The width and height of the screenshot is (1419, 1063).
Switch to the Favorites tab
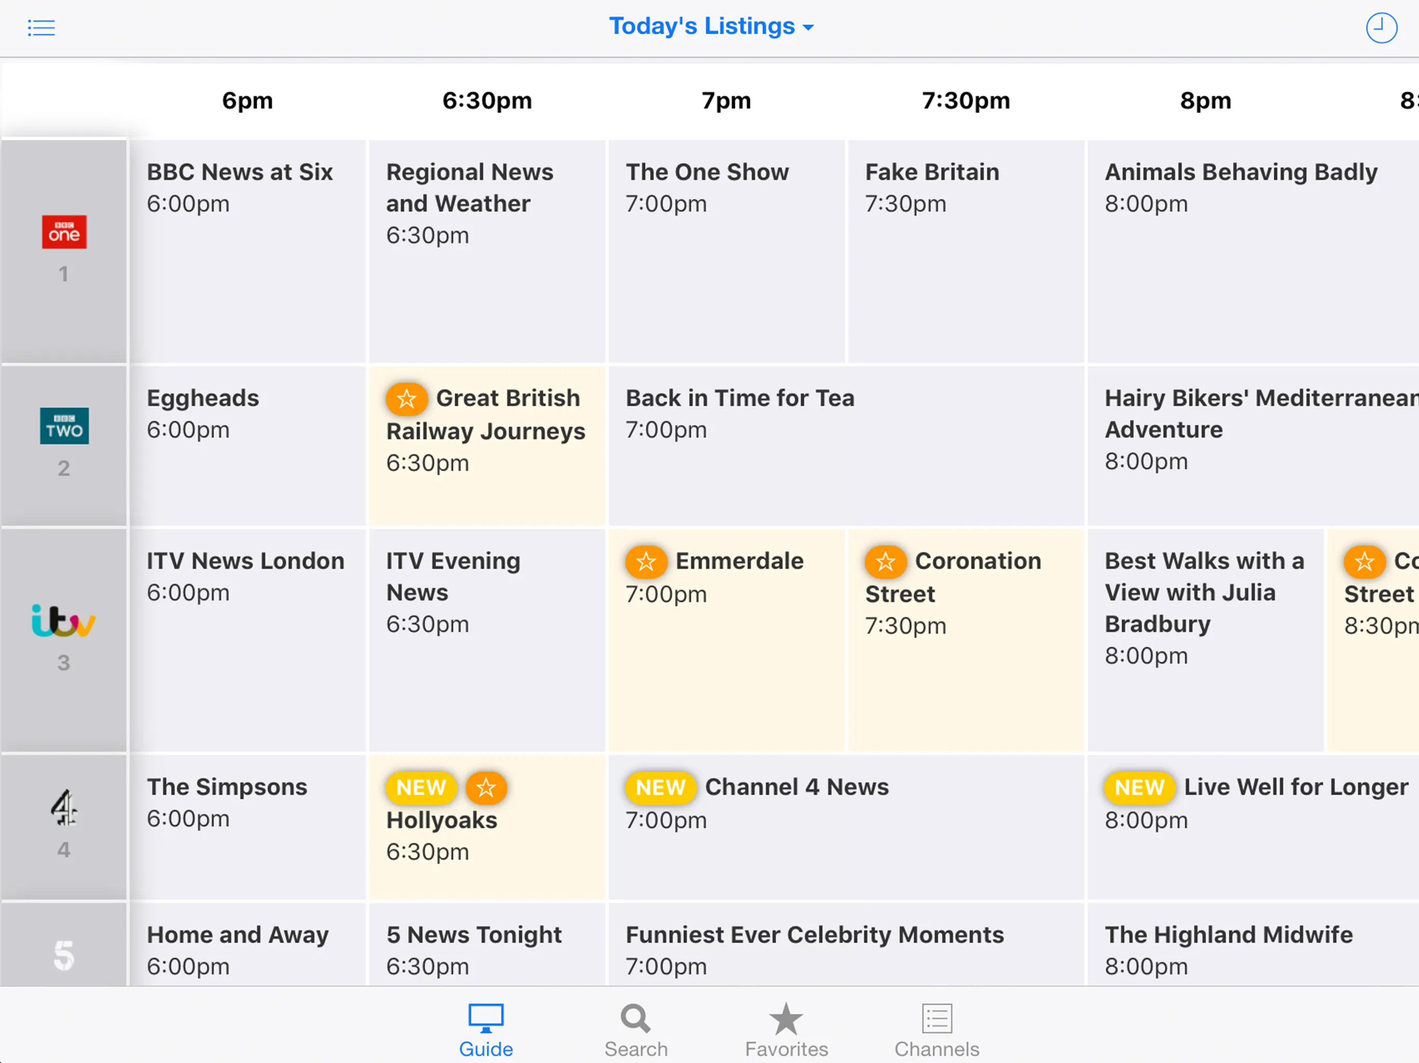(786, 1030)
